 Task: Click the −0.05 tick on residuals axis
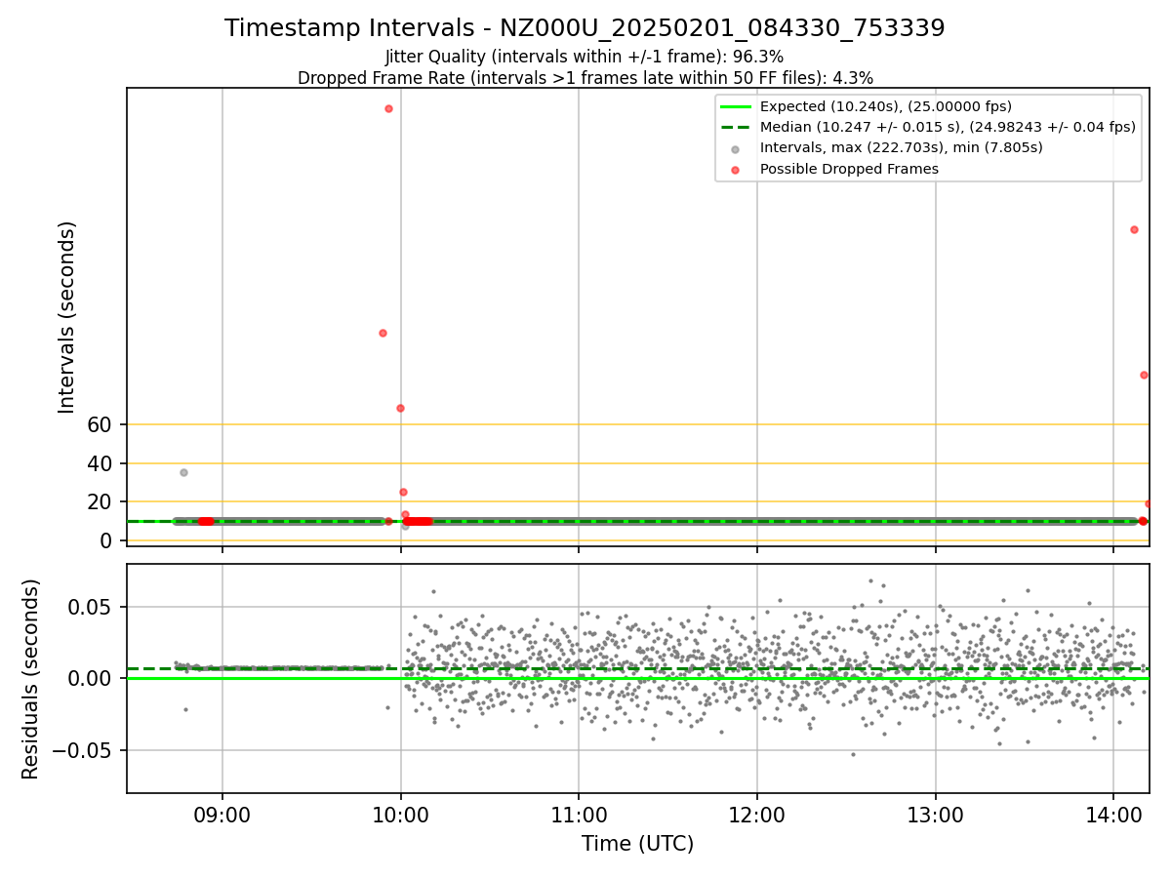click(x=84, y=750)
